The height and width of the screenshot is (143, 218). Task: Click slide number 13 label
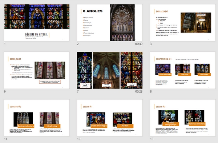[152, 139]
